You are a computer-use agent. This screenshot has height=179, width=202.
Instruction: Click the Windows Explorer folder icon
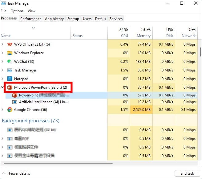click(10, 53)
